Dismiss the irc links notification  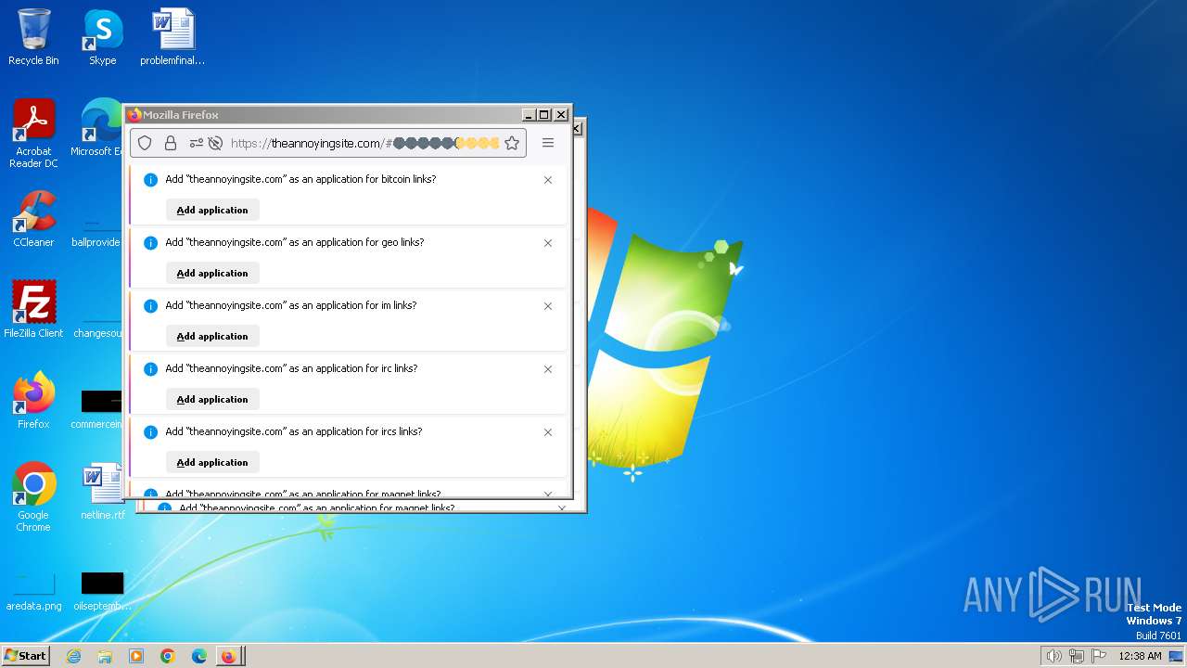(x=548, y=369)
